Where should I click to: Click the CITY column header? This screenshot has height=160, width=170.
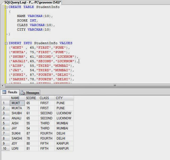64,98
